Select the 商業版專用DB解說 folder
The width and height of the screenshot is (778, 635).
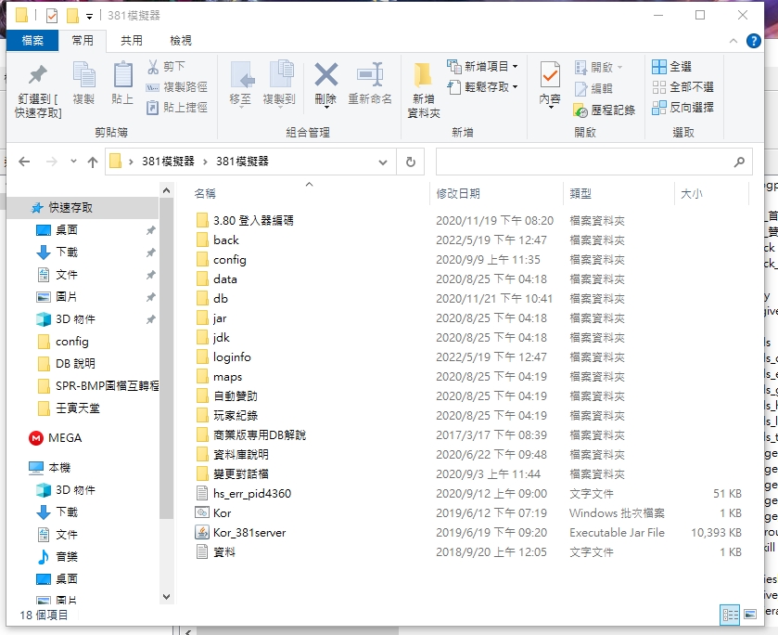tap(251, 435)
